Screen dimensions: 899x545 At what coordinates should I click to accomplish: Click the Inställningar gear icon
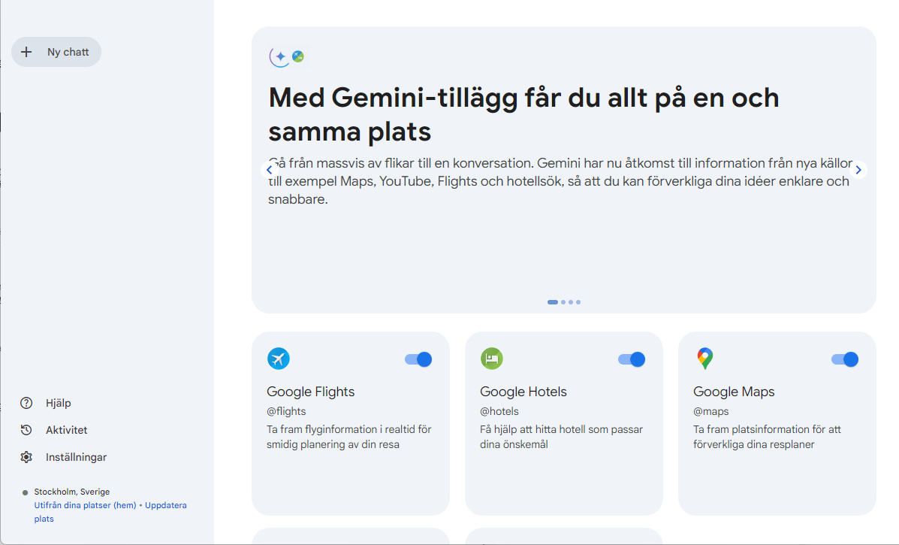coord(26,457)
